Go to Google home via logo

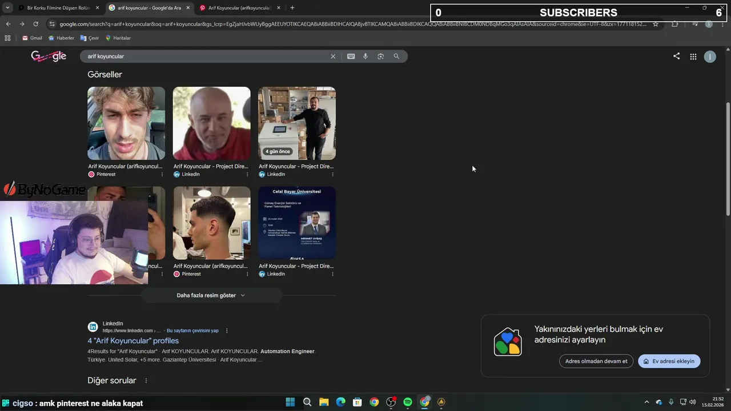click(49, 56)
